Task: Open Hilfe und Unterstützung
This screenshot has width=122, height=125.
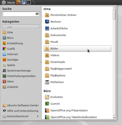Action: click(21, 111)
